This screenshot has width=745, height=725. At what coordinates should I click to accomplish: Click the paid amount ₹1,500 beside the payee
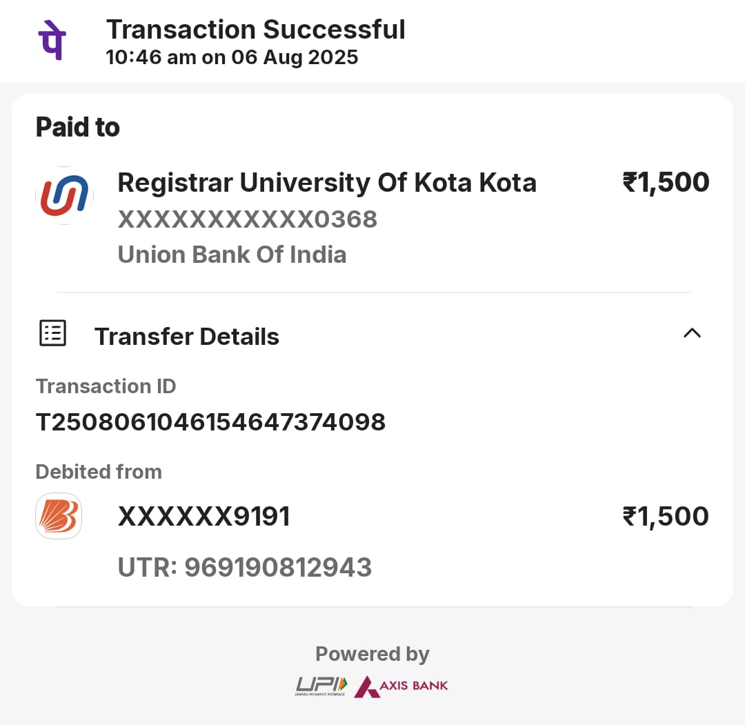tap(666, 182)
